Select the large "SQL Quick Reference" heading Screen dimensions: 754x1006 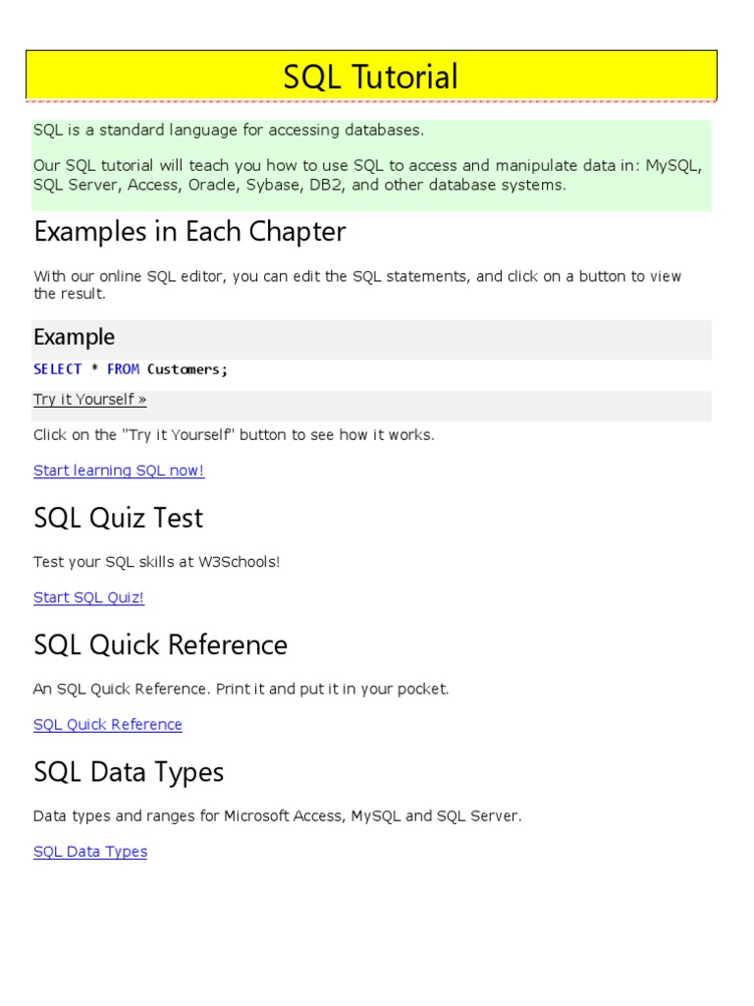(160, 645)
